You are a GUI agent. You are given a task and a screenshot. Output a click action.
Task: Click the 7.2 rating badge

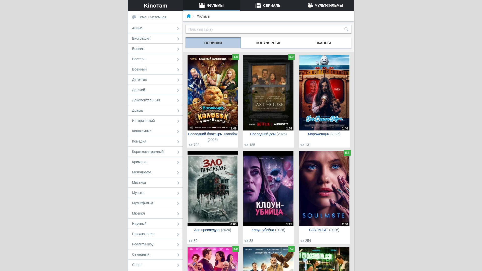(291, 249)
